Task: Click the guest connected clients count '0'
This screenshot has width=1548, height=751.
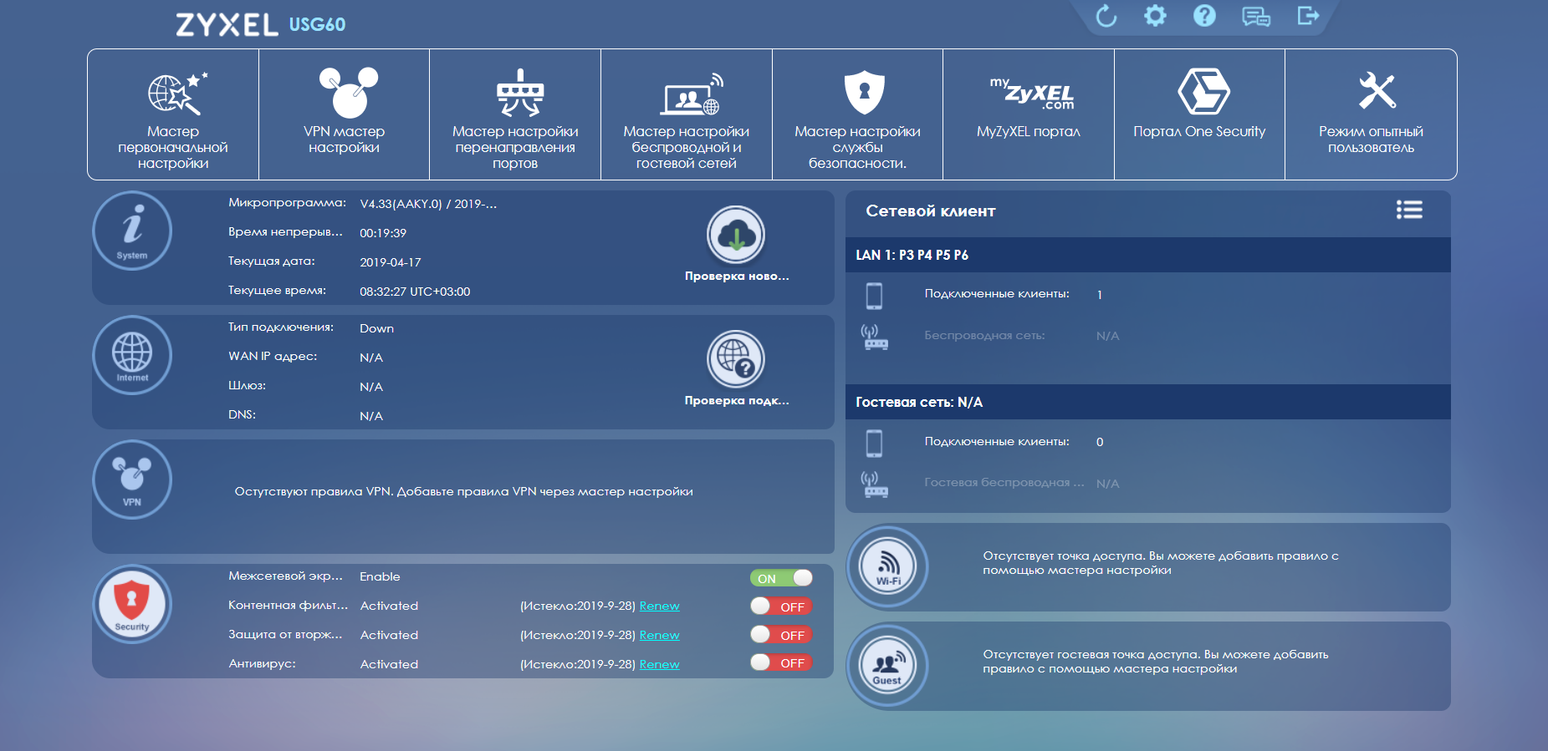Action: click(1100, 442)
